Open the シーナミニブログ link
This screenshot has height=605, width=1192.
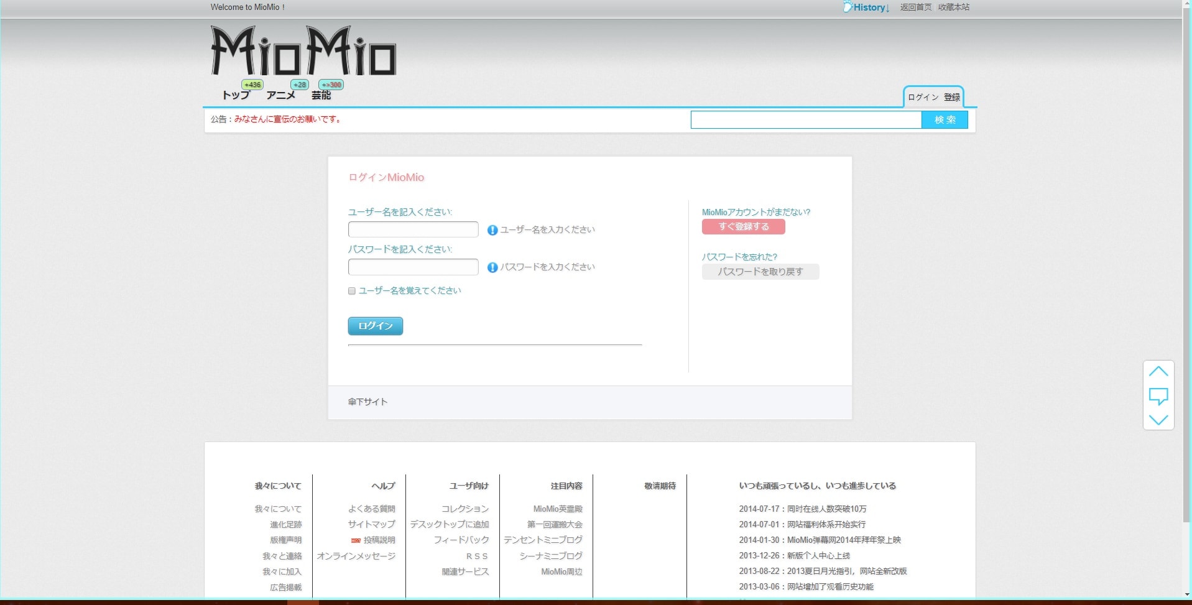coord(551,556)
